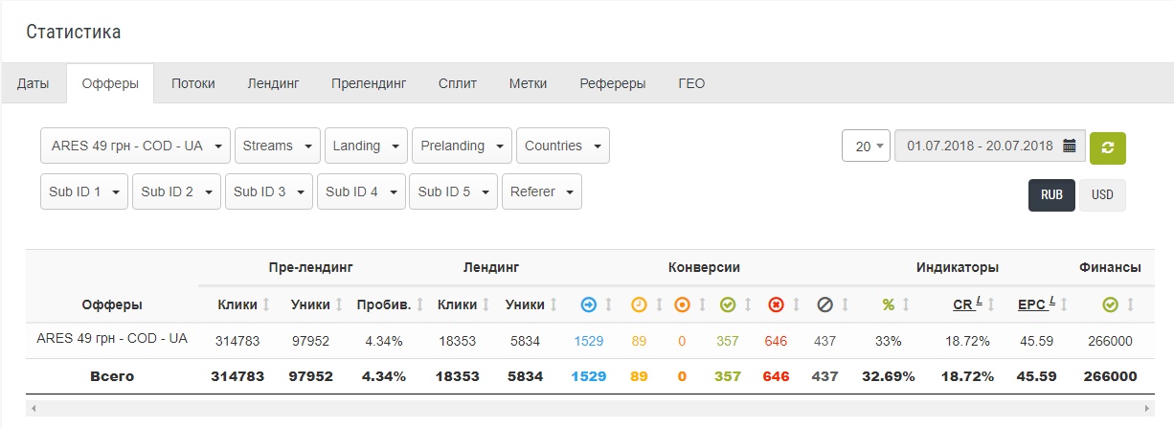Sort by green check finance icon

1110,304
